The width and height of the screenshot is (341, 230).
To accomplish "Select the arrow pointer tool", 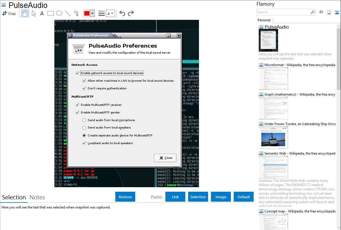I will tap(34, 13).
